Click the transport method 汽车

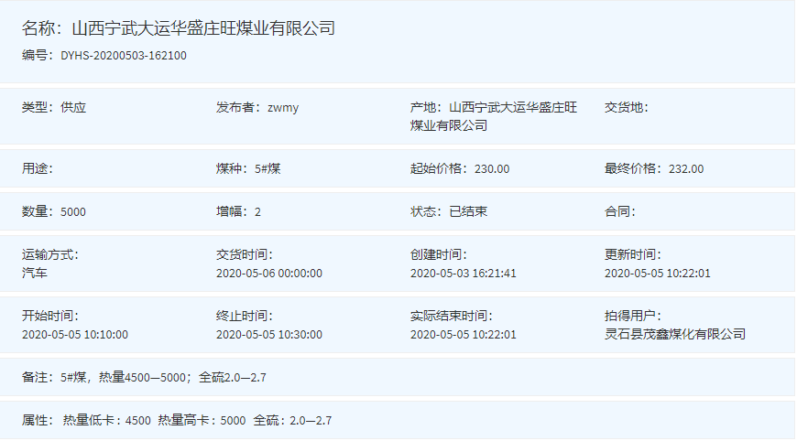tap(35, 273)
